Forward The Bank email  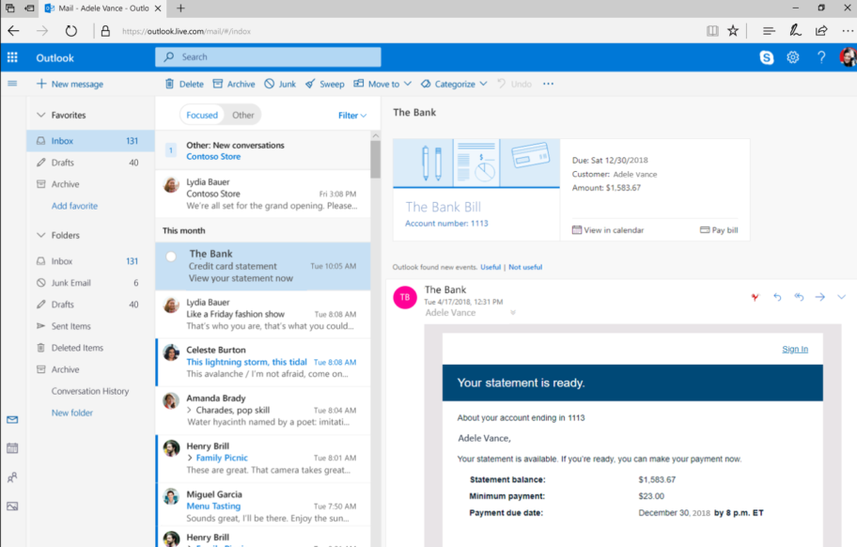819,297
